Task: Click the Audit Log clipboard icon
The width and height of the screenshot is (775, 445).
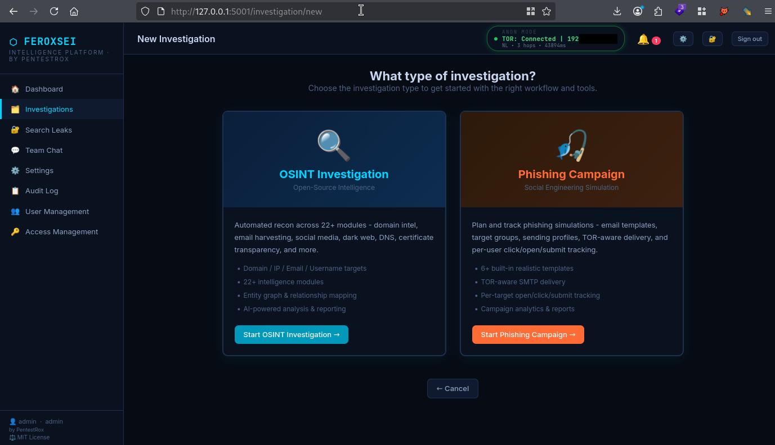Action: coord(15,190)
